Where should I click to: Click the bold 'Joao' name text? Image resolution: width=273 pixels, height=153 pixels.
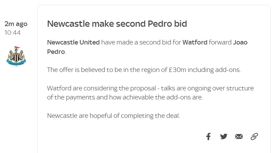(x=240, y=42)
